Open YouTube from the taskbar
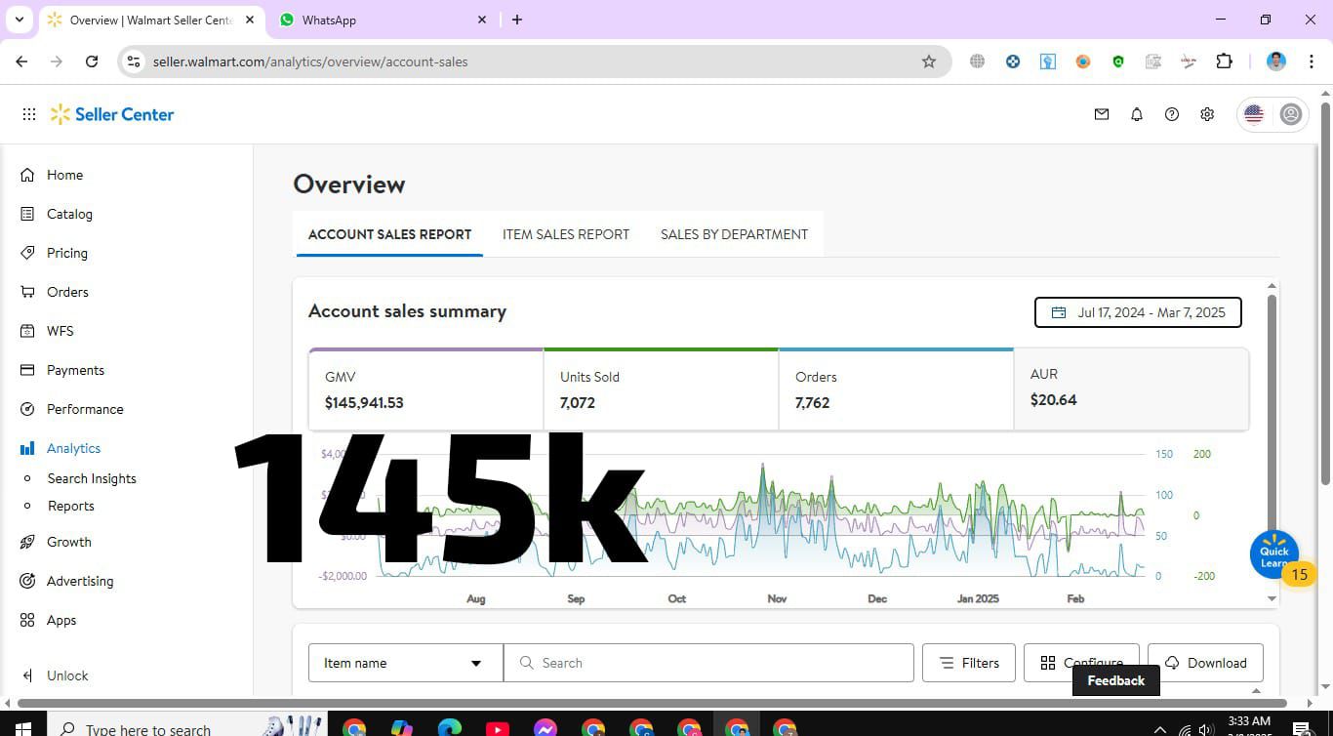 click(x=498, y=728)
